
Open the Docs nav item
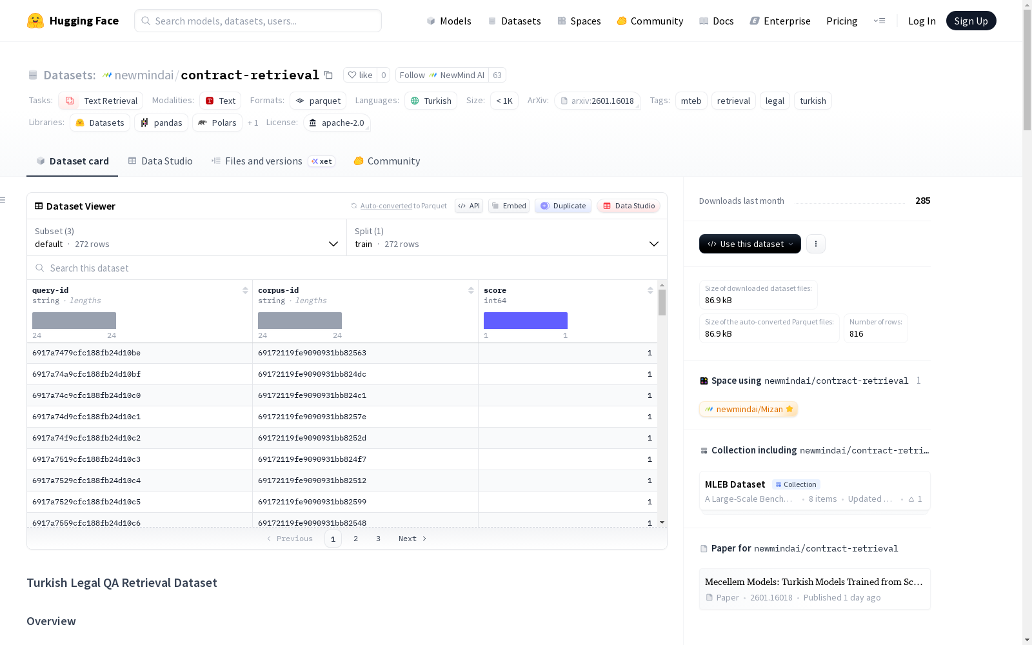click(717, 21)
